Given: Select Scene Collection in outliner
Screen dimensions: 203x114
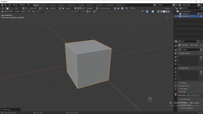Looking at the screenshot, I should (185, 11).
